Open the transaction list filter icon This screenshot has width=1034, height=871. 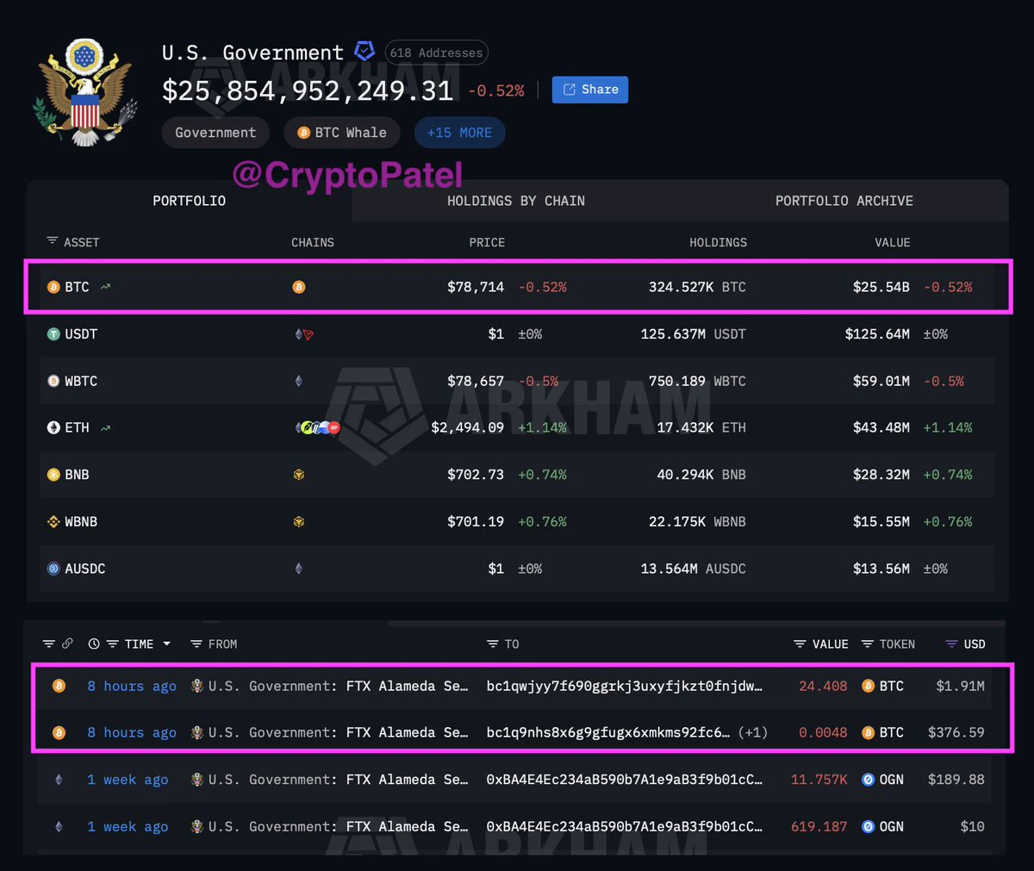click(x=49, y=644)
